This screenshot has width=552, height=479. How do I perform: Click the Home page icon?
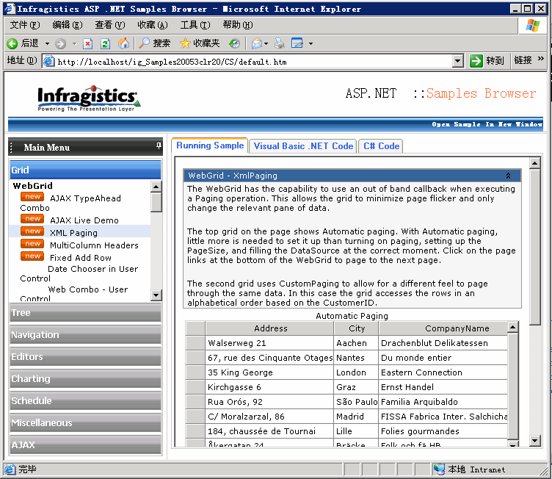(123, 43)
